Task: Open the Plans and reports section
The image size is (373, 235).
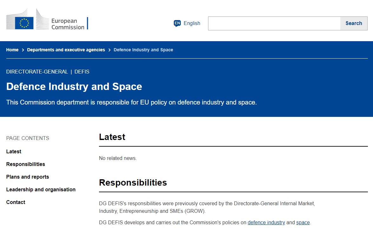Action: pos(27,177)
